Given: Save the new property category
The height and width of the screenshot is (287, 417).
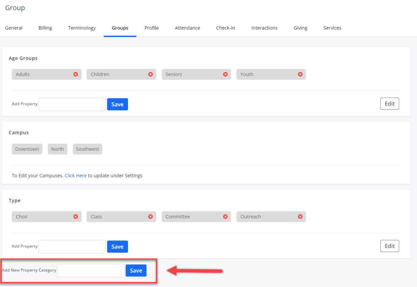Looking at the screenshot, I should click(x=136, y=271).
